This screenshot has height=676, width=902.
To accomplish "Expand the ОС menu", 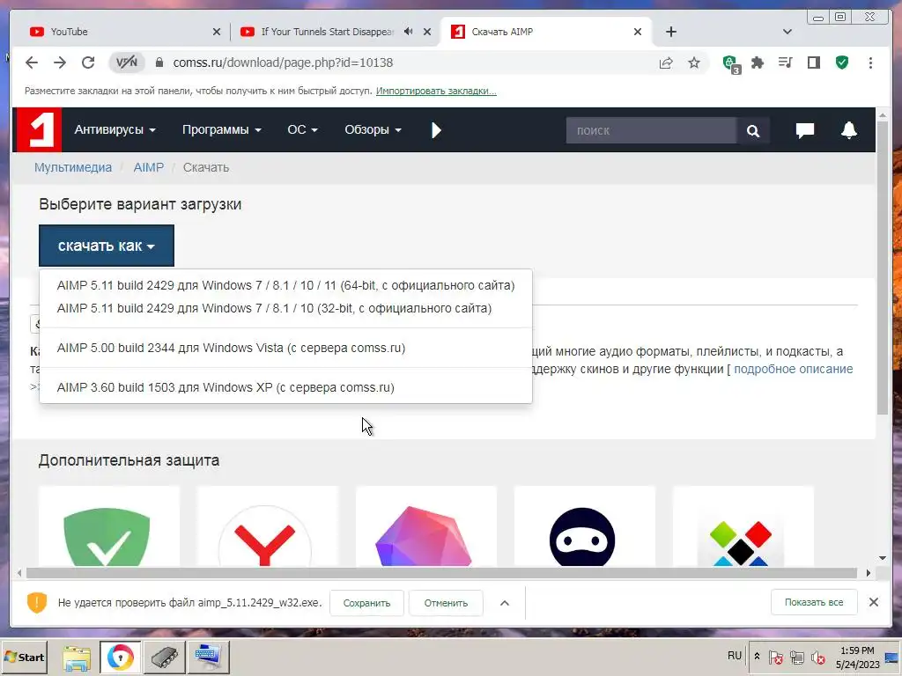I will tap(303, 130).
